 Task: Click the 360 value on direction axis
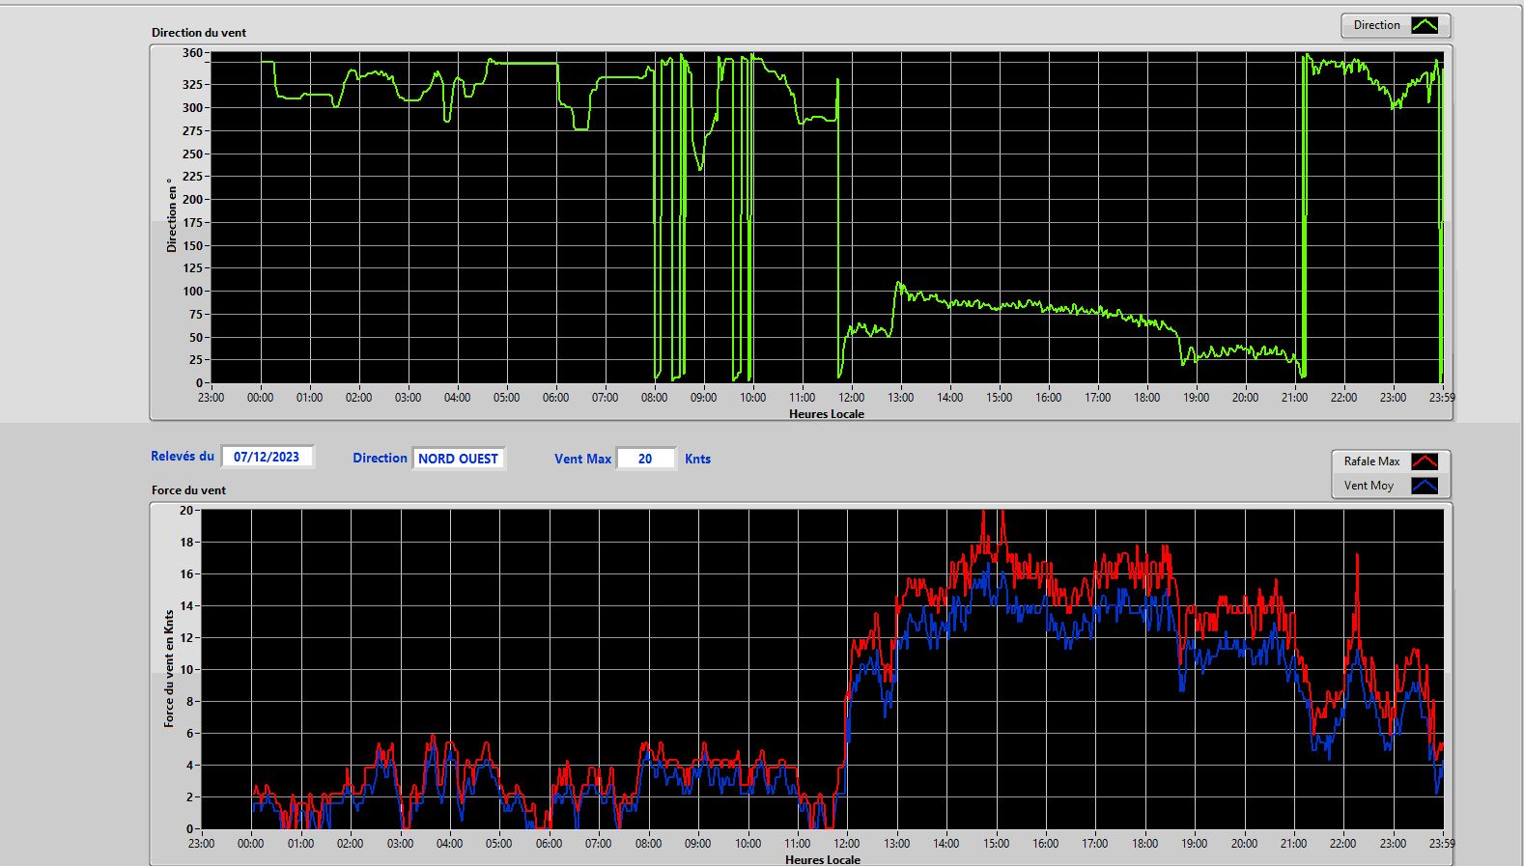(x=192, y=53)
